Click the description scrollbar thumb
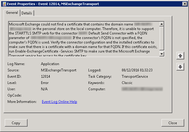This screenshot has height=132, width=189. pos(162,38)
